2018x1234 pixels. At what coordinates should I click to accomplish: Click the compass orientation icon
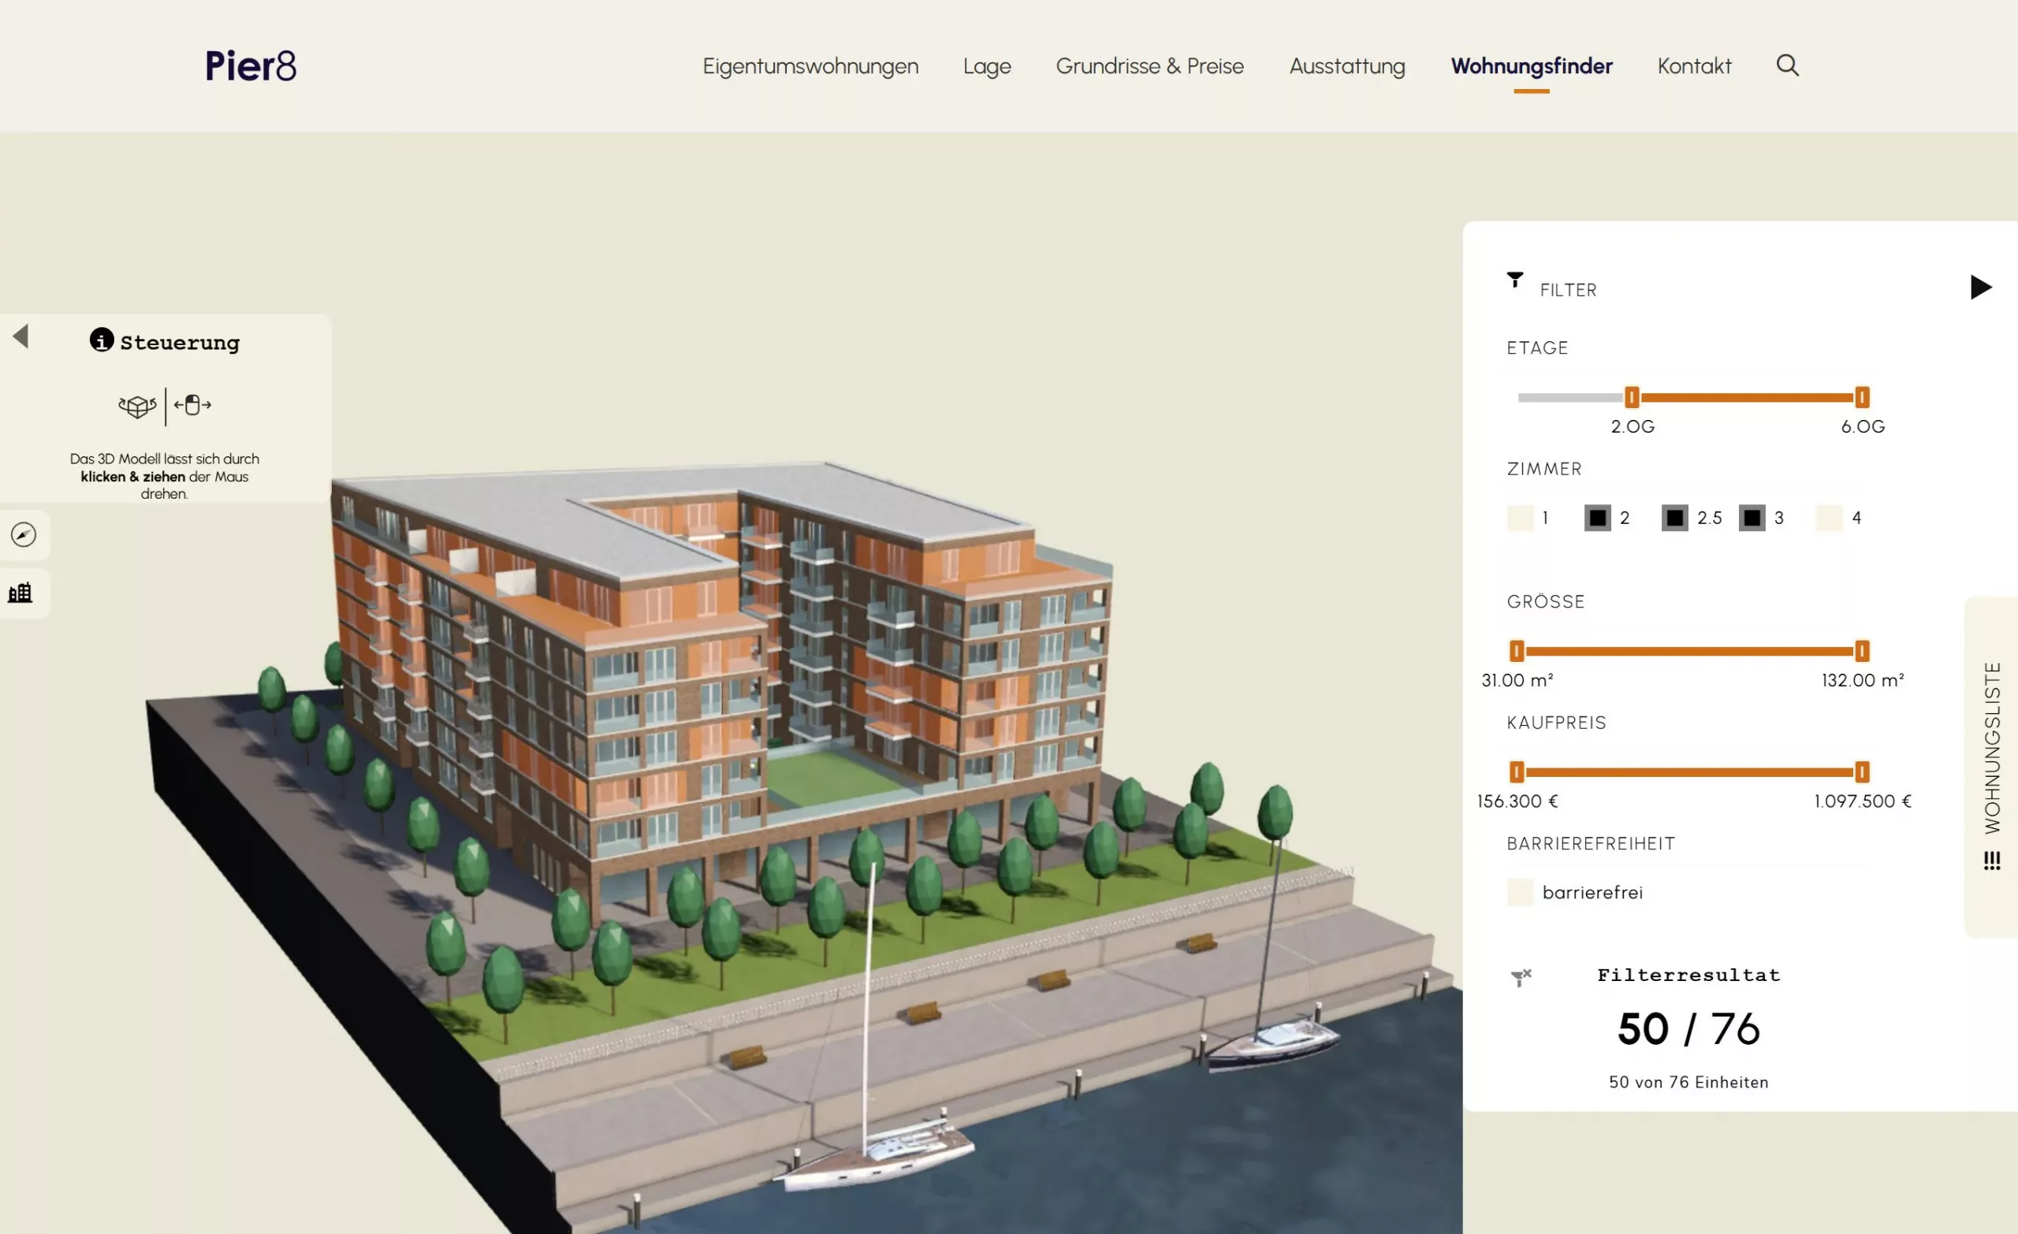[x=24, y=535]
